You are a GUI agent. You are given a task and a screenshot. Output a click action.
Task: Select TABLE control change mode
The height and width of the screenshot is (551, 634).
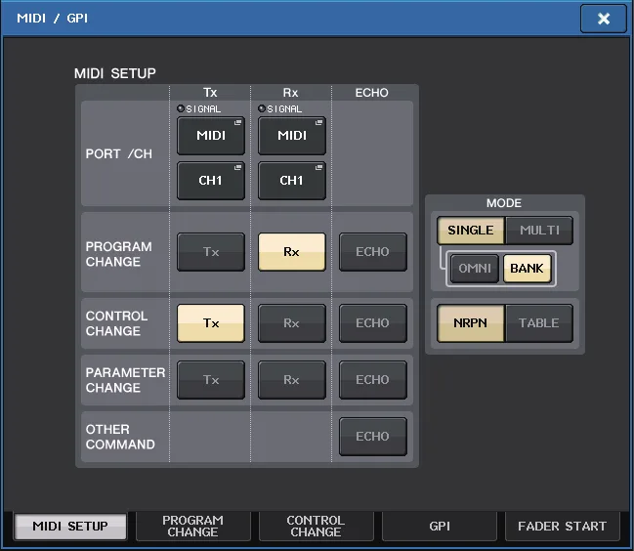(539, 323)
